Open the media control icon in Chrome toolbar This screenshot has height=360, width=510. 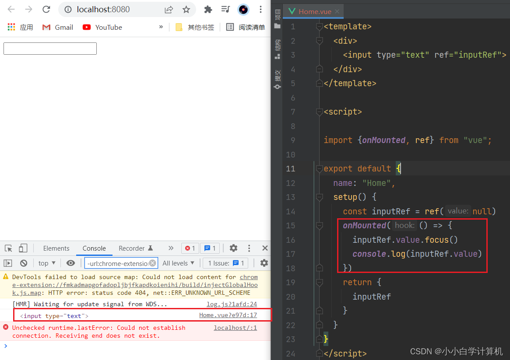(x=225, y=10)
